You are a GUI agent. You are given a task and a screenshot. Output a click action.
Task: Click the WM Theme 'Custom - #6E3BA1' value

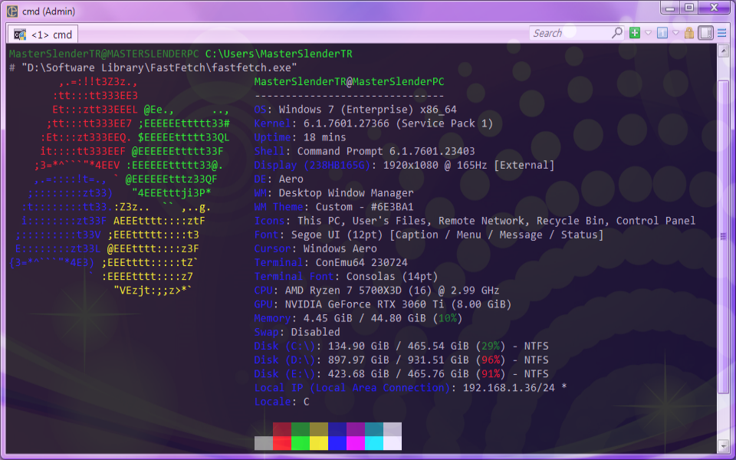tap(365, 207)
